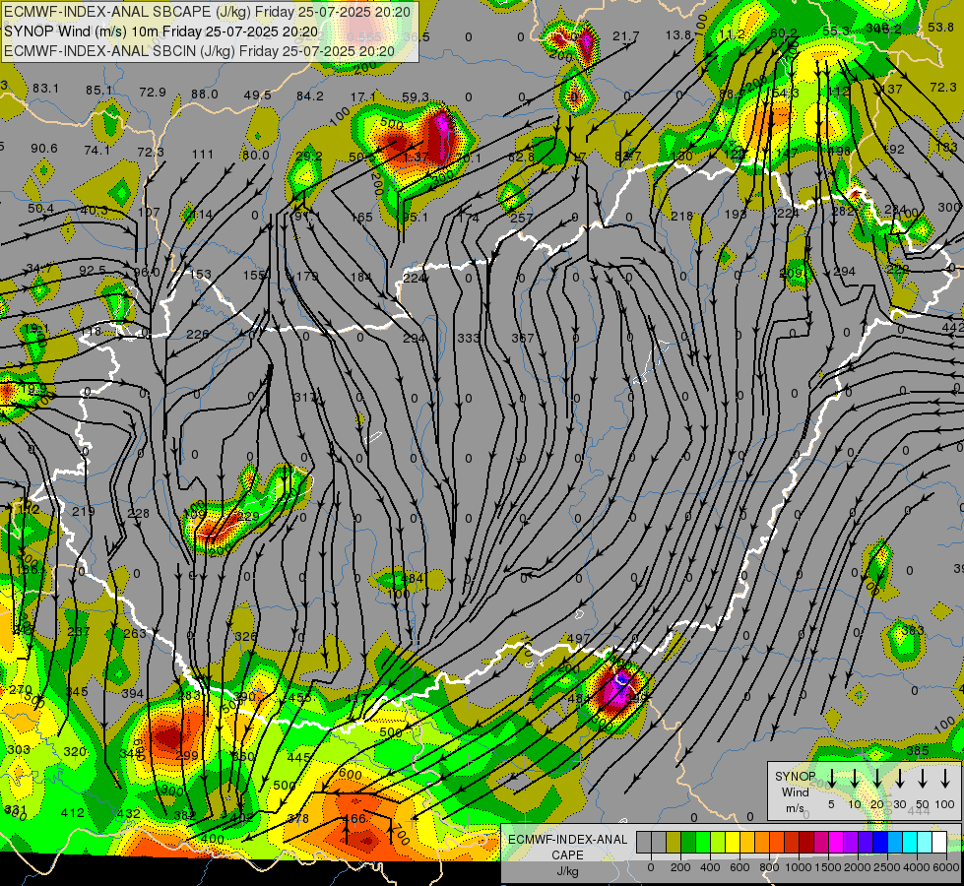
Task: Click the 1000 tick on CAPE legend
Action: pos(799,867)
